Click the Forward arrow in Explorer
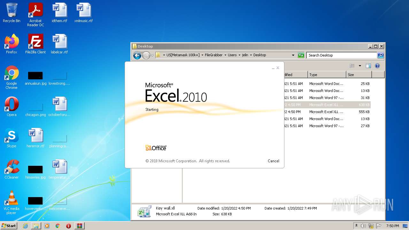The width and height of the screenshot is (409, 230). [x=146, y=55]
